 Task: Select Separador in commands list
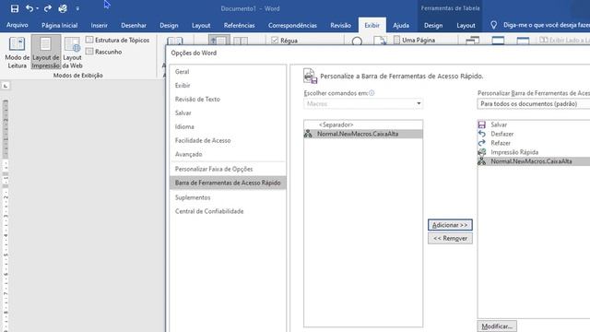[x=363, y=125]
